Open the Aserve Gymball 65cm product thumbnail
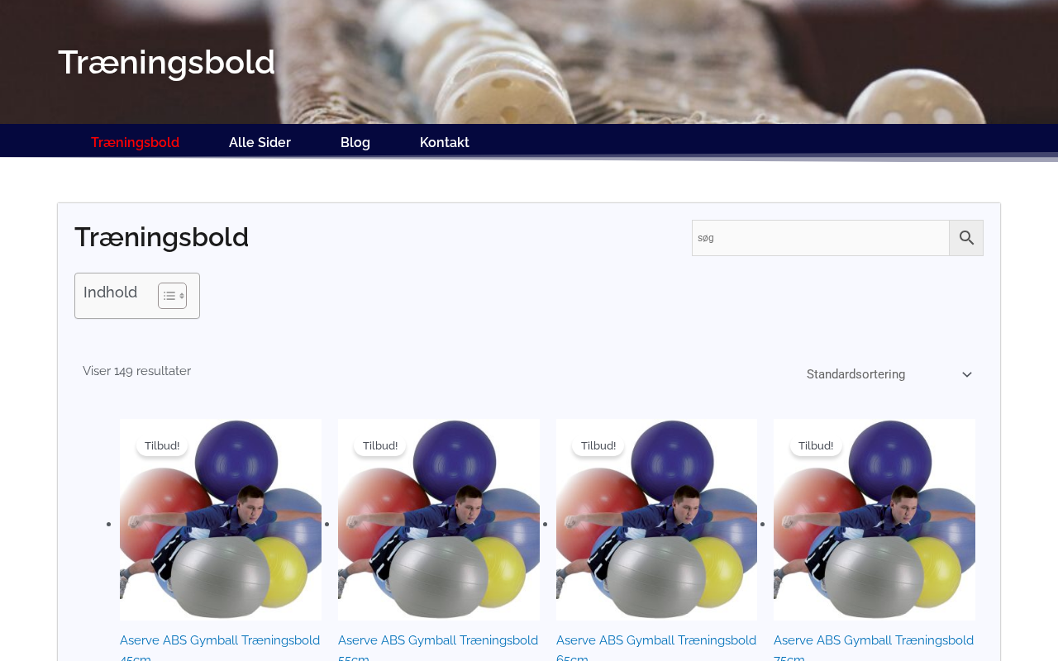The height and width of the screenshot is (661, 1058). pyautogui.click(x=656, y=520)
